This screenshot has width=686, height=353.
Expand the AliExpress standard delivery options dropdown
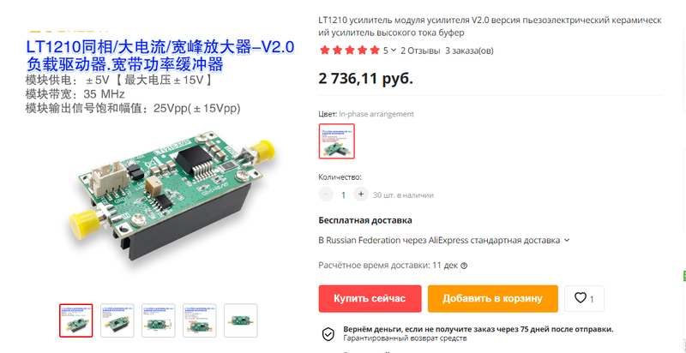coord(567,240)
